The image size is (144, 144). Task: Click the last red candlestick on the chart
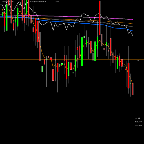(133, 89)
